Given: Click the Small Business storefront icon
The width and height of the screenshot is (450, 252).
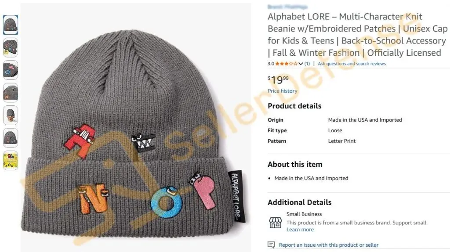Looking at the screenshot, I should 275,222.
